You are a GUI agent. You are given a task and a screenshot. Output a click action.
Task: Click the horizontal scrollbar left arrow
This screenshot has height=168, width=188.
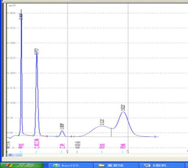[x=10, y=155]
